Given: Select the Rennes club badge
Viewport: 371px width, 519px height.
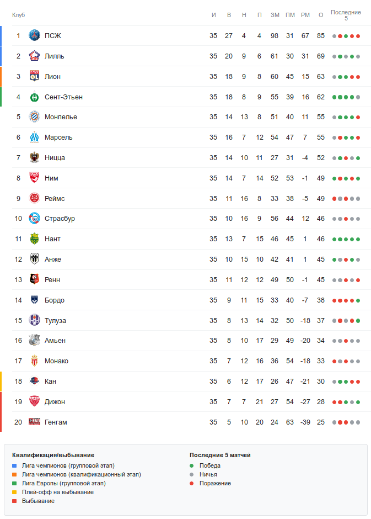Looking at the screenshot, I should 35,280.
